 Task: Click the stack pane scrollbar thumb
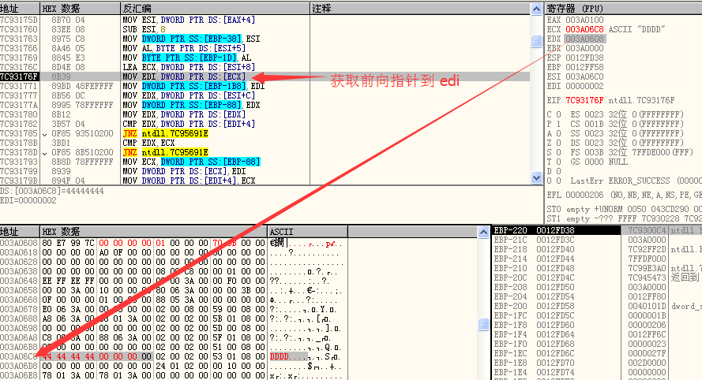pos(484,323)
